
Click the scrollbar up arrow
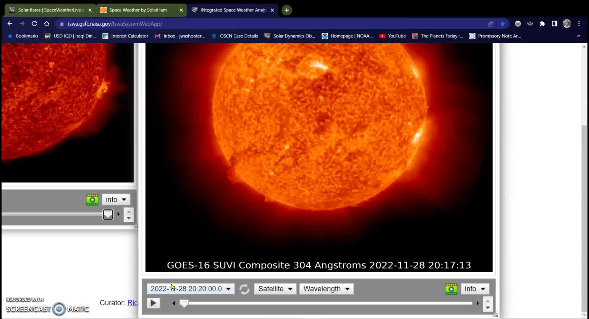[584, 46]
